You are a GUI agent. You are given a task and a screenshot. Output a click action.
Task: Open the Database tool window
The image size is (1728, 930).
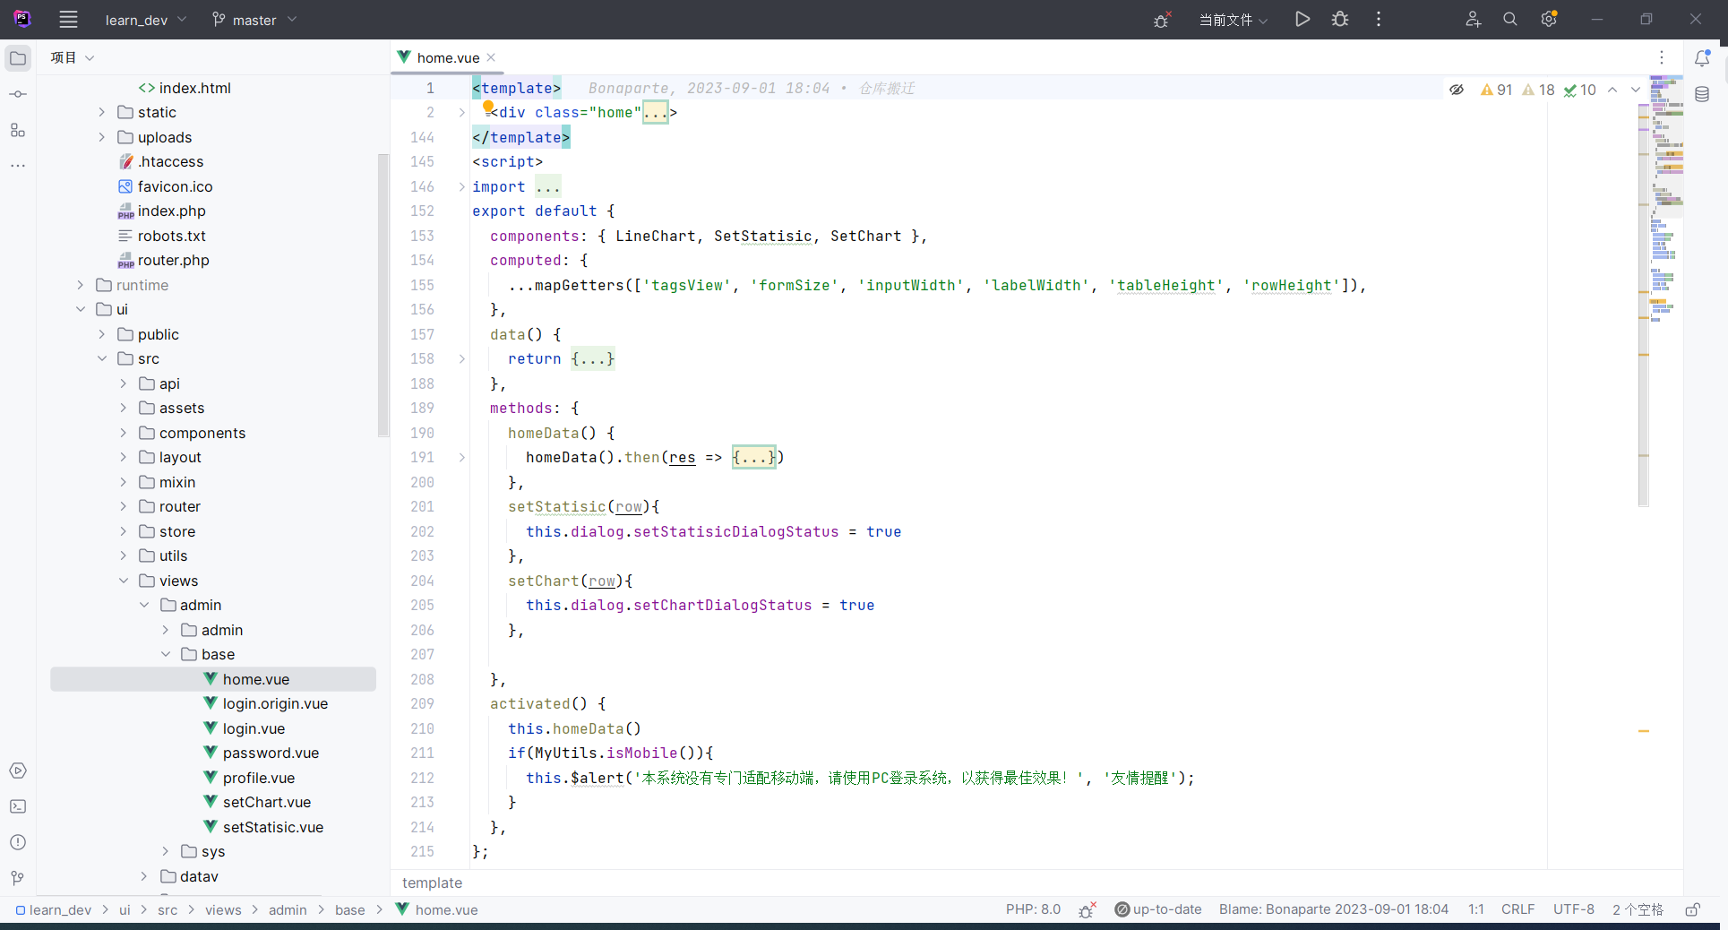1702,95
